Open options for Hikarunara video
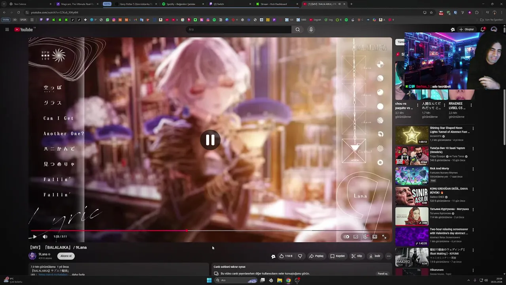The width and height of the screenshot is (506, 285). click(x=473, y=271)
